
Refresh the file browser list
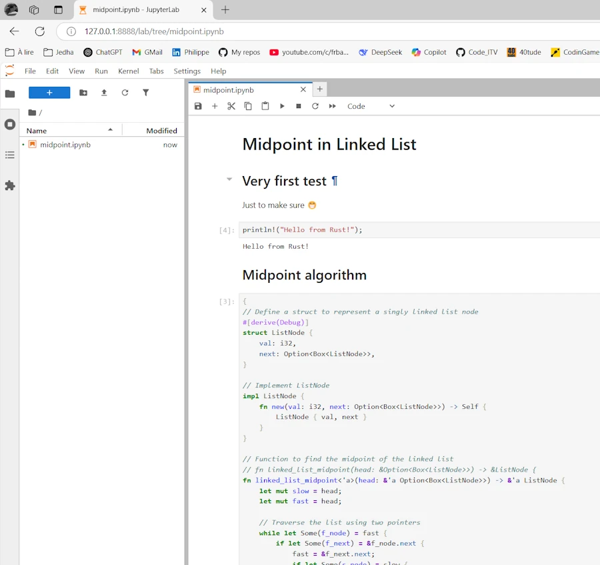pyautogui.click(x=125, y=93)
